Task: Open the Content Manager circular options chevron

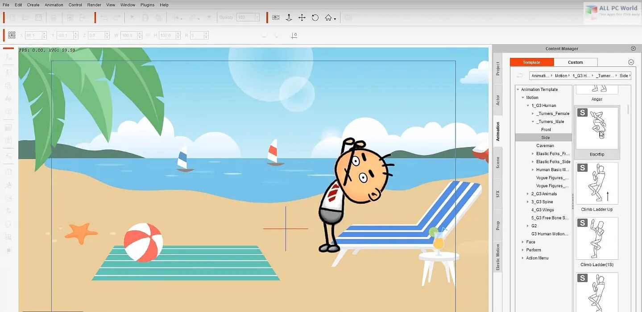Action: point(631,62)
